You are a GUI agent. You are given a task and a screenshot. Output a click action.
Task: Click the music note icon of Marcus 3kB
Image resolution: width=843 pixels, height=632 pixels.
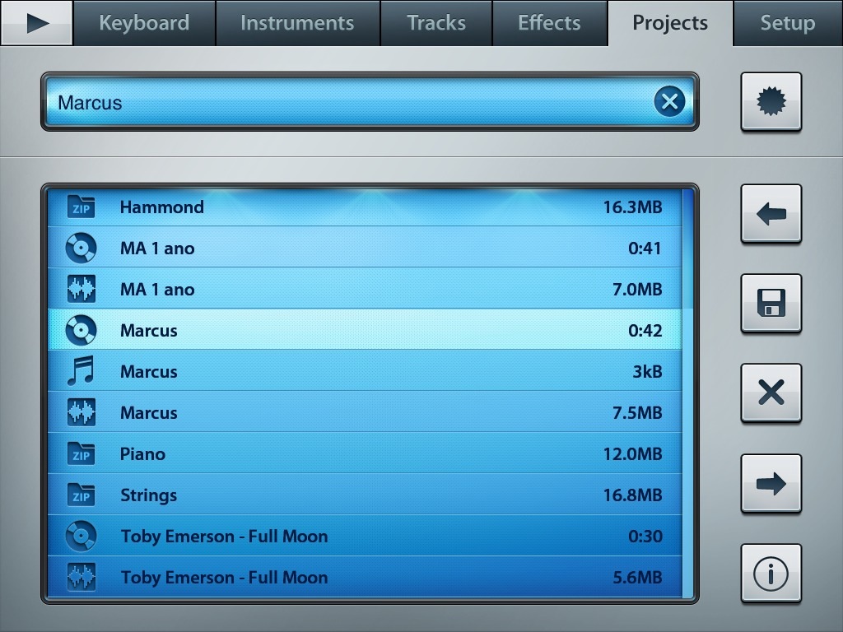pyautogui.click(x=81, y=371)
